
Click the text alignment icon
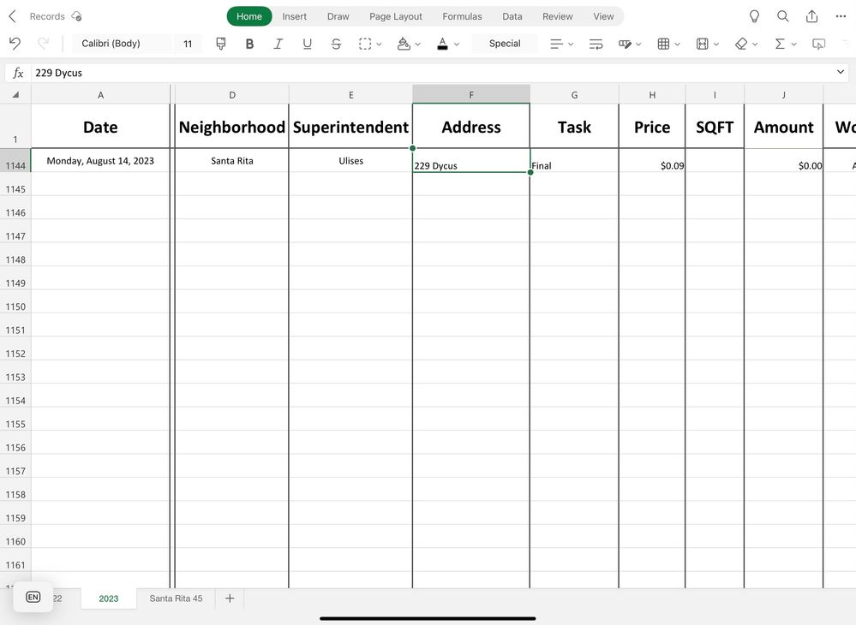[x=556, y=44]
